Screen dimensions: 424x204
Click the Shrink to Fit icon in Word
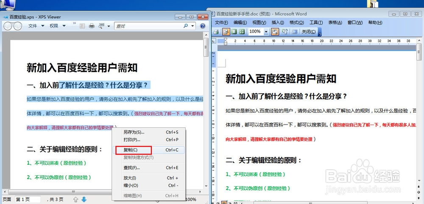[285, 32]
